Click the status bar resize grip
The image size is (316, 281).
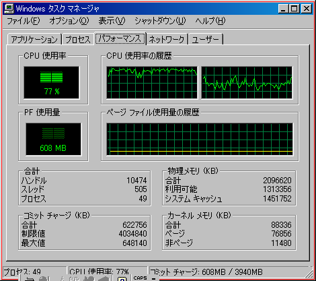point(309,273)
